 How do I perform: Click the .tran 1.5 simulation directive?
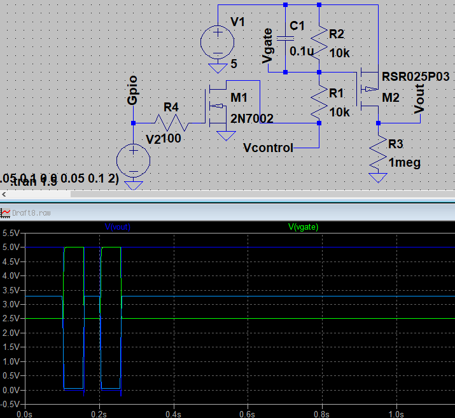click(57, 183)
